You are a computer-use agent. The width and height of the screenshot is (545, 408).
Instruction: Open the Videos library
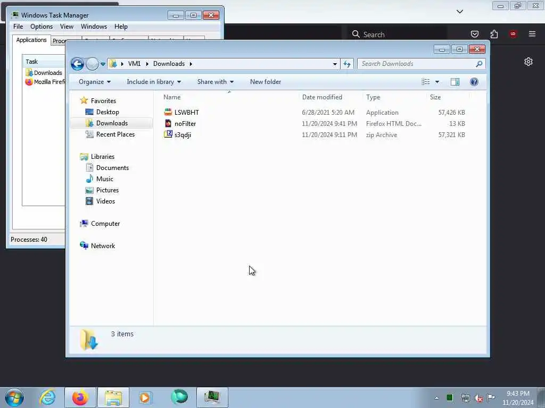click(x=105, y=201)
